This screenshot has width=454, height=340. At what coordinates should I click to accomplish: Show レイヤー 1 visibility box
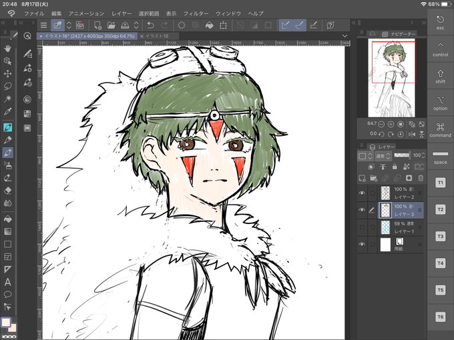tap(362, 227)
